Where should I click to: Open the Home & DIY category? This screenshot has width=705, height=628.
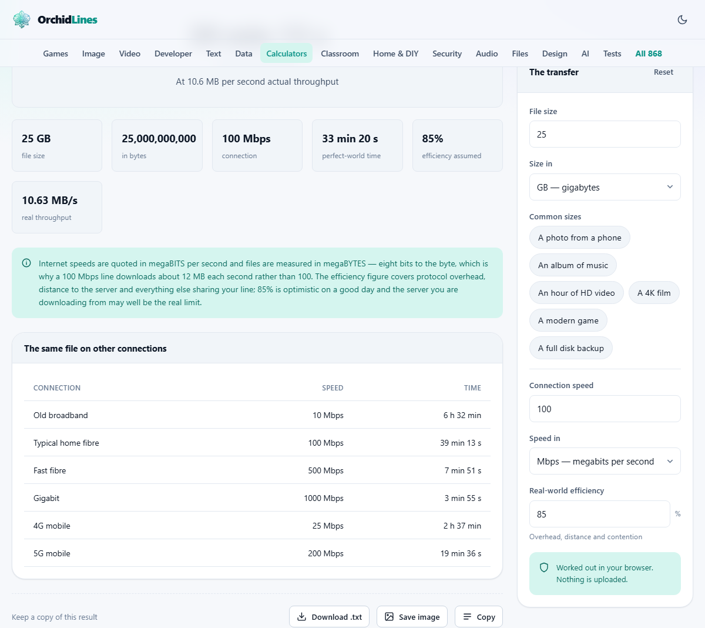point(396,54)
